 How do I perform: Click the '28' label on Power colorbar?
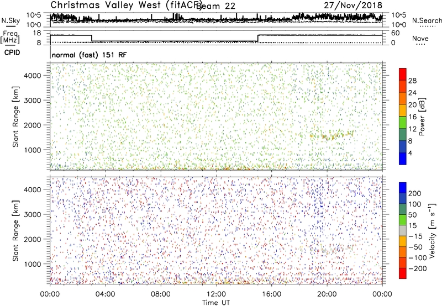412,81
